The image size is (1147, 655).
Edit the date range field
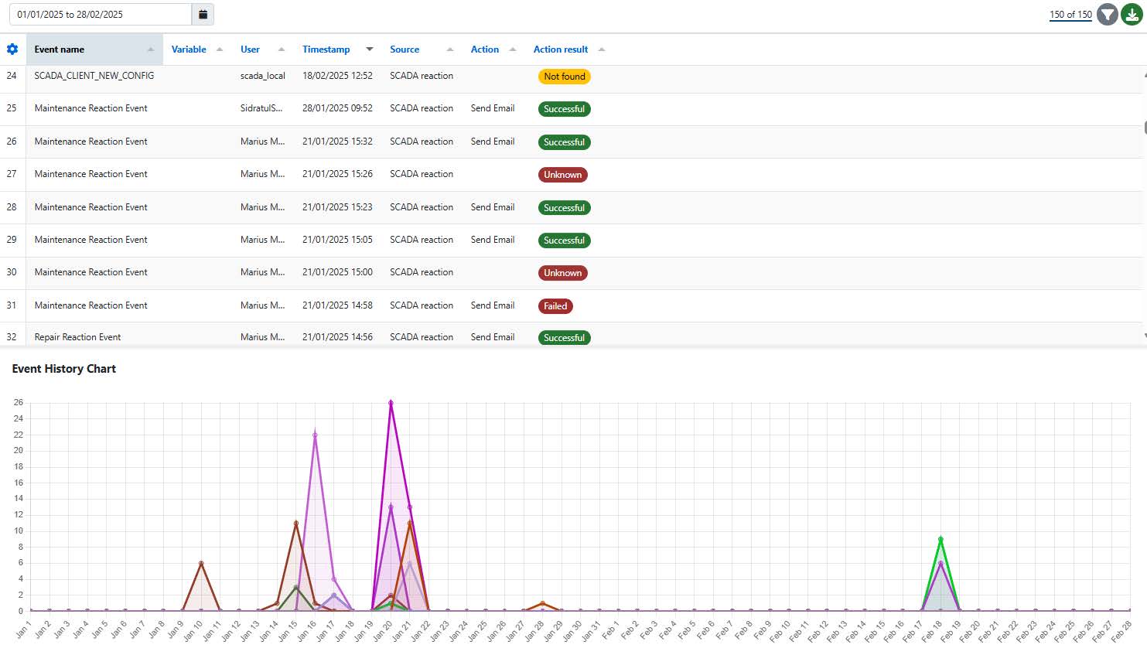click(101, 14)
